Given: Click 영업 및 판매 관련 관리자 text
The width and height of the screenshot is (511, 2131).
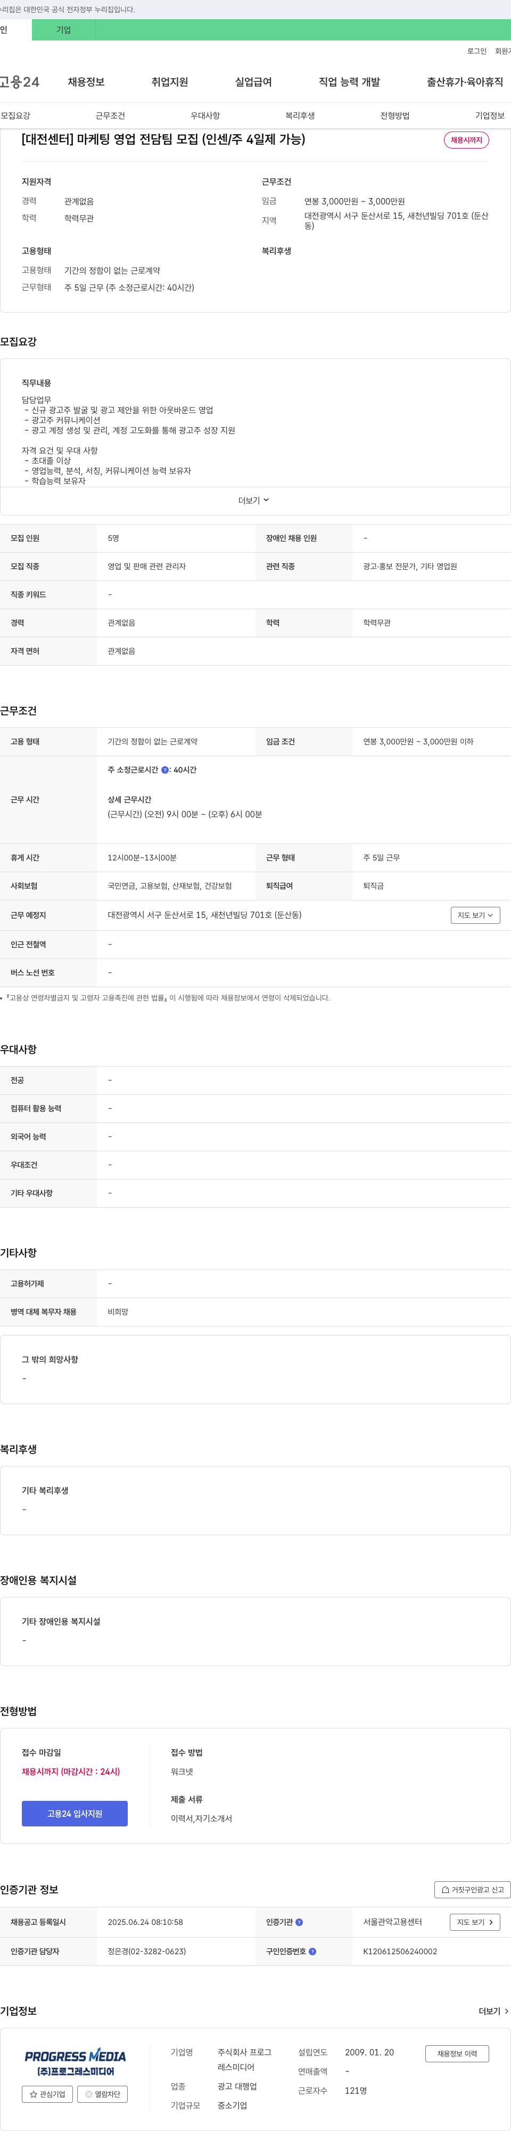Looking at the screenshot, I should [146, 567].
